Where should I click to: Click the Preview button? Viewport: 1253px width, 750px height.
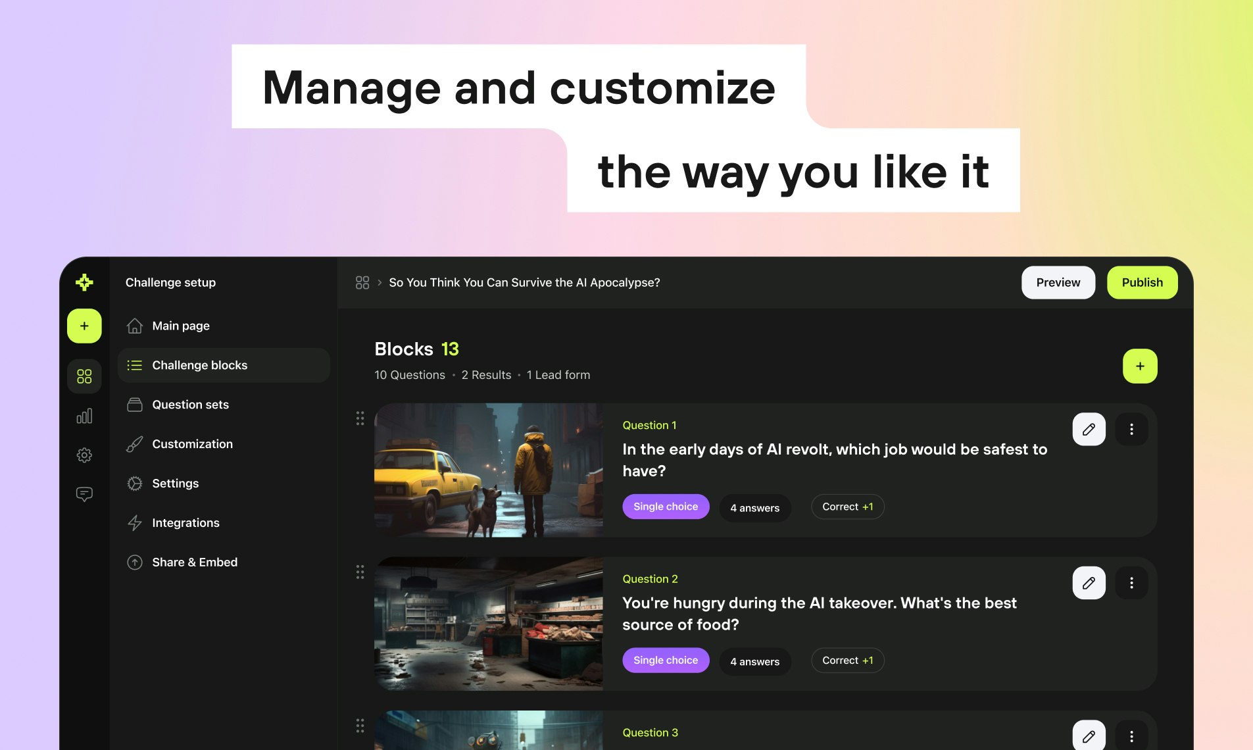tap(1058, 282)
